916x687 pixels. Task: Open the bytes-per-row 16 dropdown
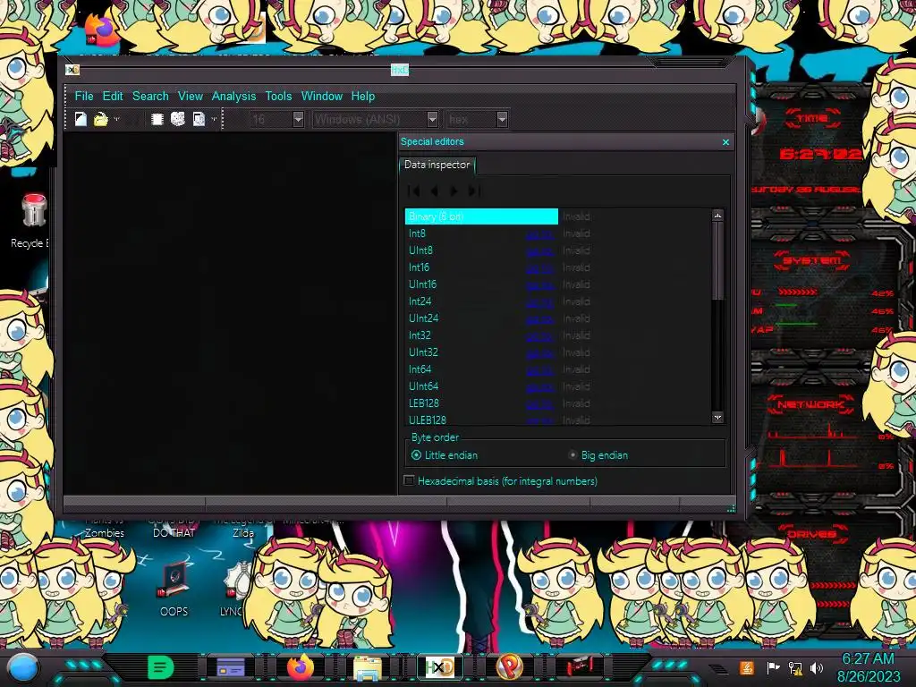pyautogui.click(x=298, y=119)
